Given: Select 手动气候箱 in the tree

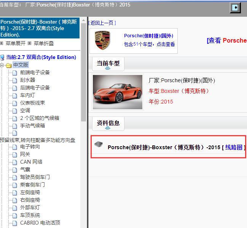Looking at the screenshot, I should pos(32,126).
